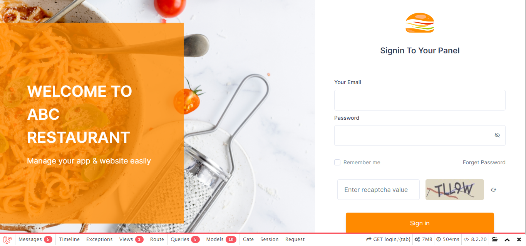The width and height of the screenshot is (526, 246).
Task: Click the Sign in button
Action: click(x=420, y=223)
